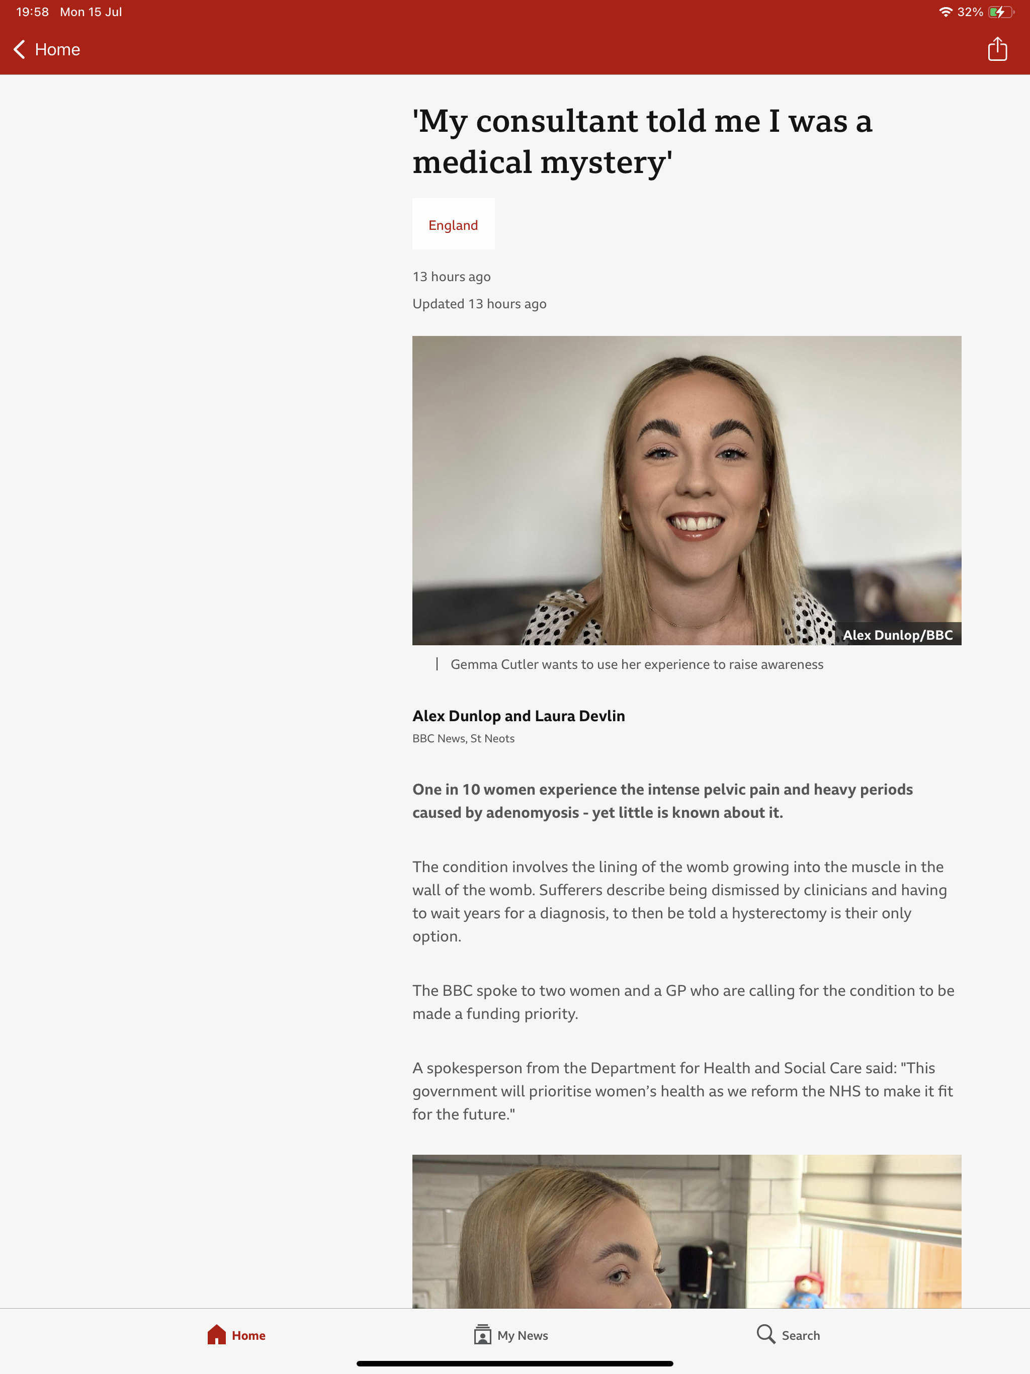Tap the Gemma Cutler portrait photo
The image size is (1030, 1374).
point(686,490)
